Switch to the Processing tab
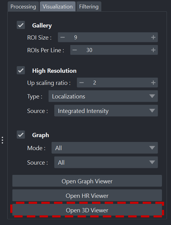Viewport: 171px width, 225px height. pyautogui.click(x=23, y=7)
